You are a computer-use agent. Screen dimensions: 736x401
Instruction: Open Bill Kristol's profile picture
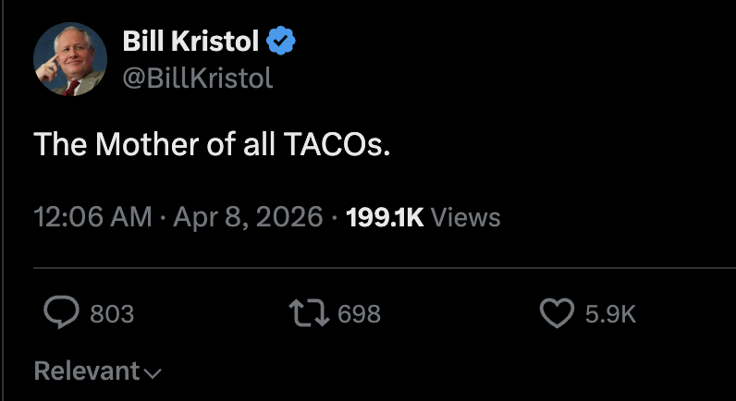[x=71, y=59]
